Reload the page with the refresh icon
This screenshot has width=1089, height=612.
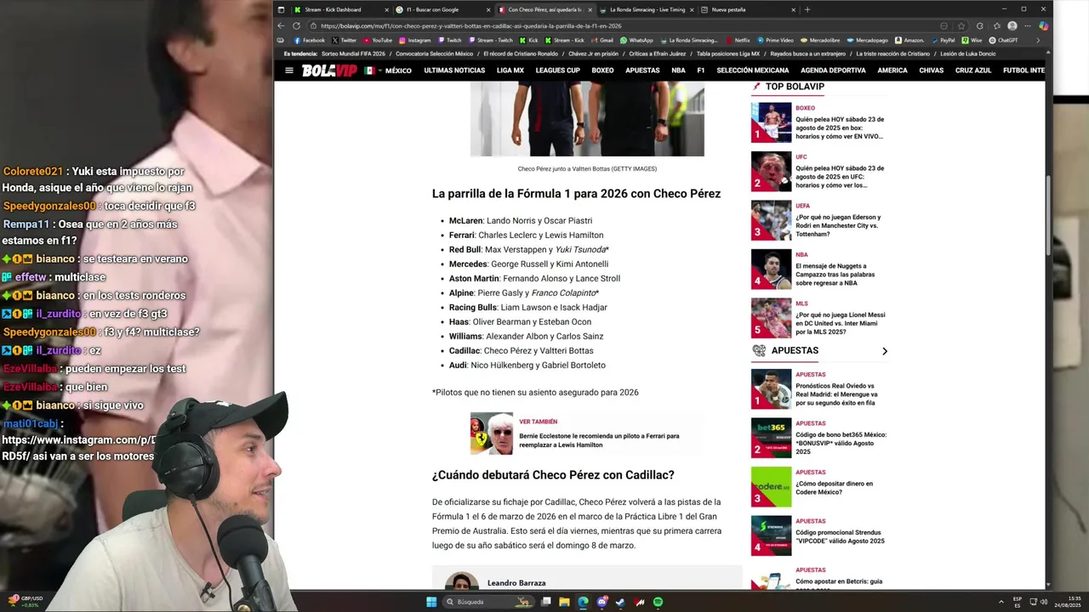pyautogui.click(x=296, y=25)
